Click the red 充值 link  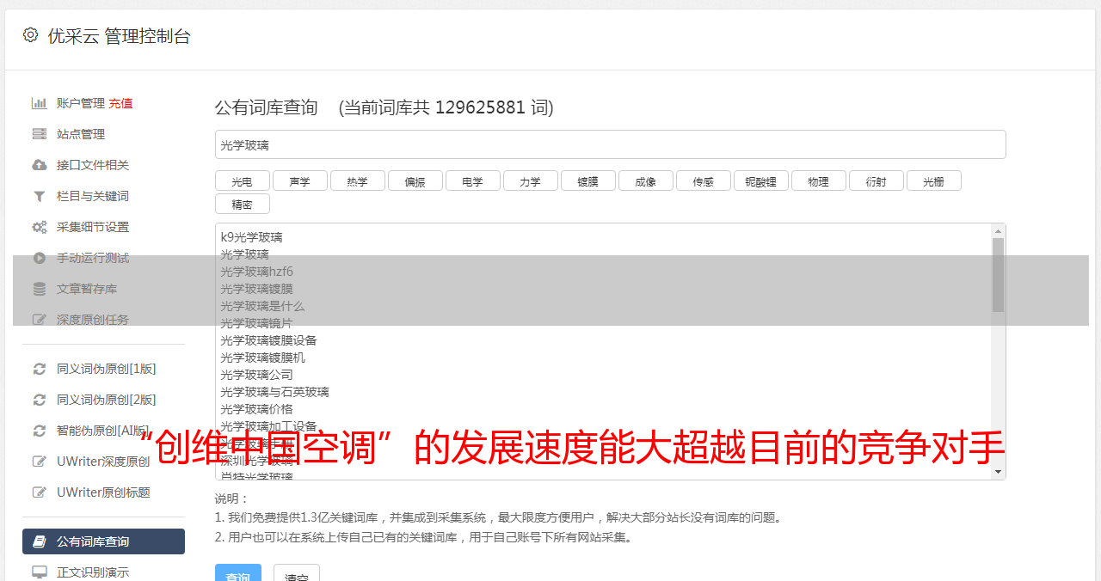120,103
